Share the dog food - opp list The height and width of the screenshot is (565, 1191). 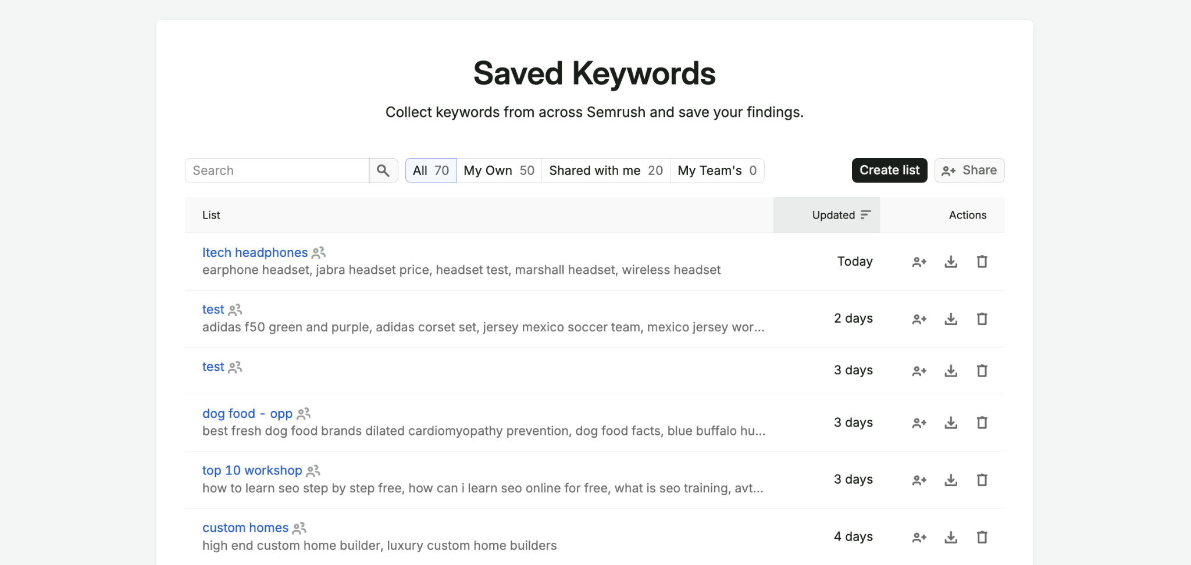pos(919,423)
